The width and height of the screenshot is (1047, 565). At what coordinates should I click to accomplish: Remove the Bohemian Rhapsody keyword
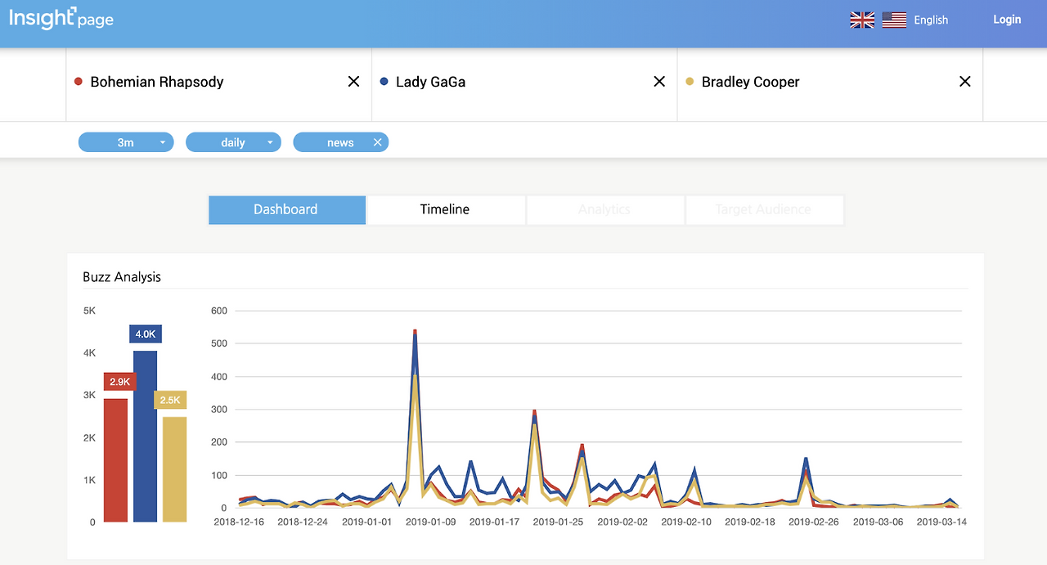point(353,82)
